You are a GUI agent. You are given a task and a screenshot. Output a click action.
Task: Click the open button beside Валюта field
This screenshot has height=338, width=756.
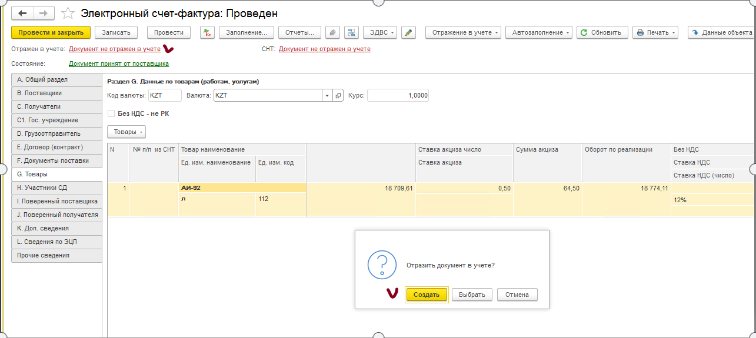[338, 95]
